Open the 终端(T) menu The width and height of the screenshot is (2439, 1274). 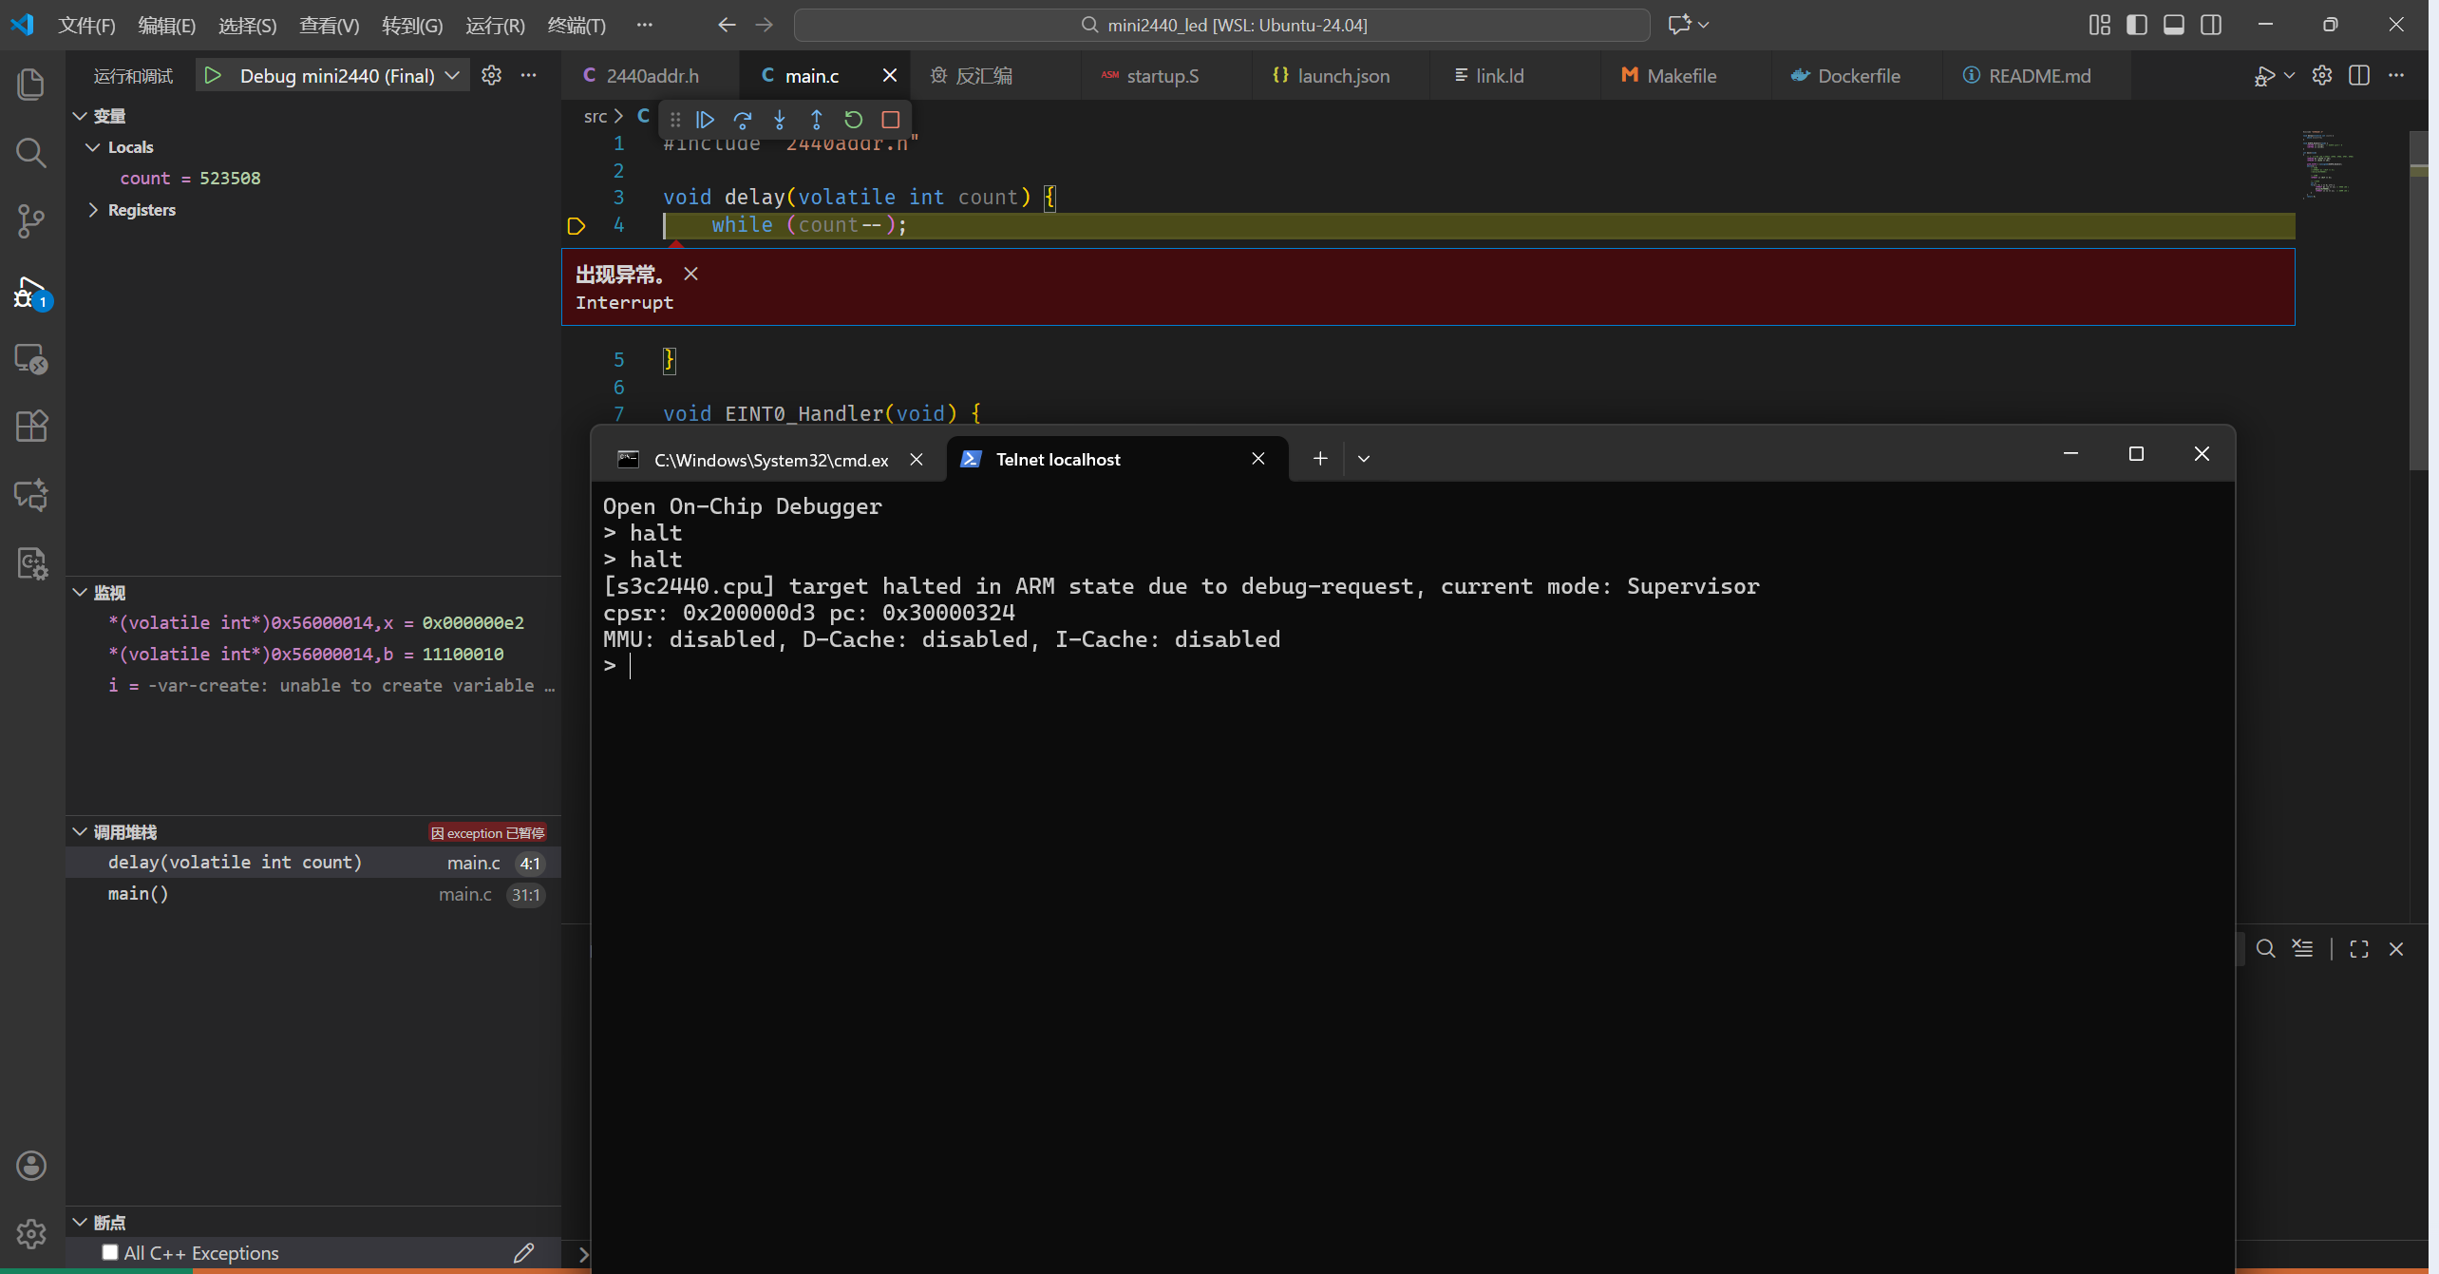click(577, 25)
